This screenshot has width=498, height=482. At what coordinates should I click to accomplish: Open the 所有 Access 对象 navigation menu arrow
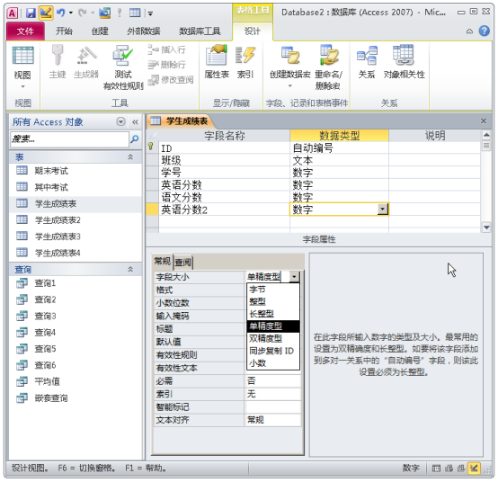(120, 121)
